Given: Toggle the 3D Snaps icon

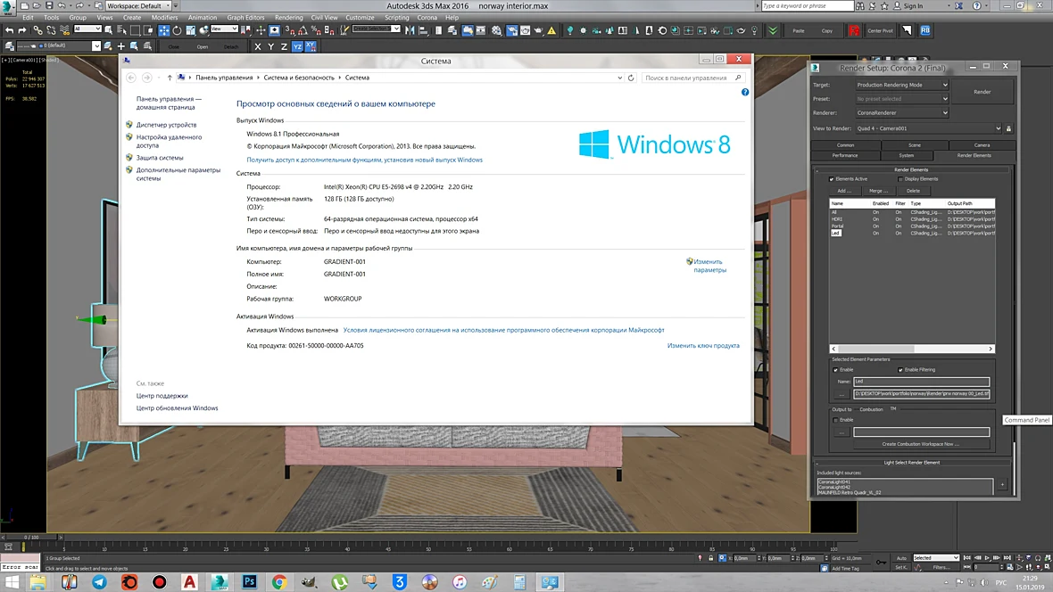Looking at the screenshot, I should tap(289, 30).
